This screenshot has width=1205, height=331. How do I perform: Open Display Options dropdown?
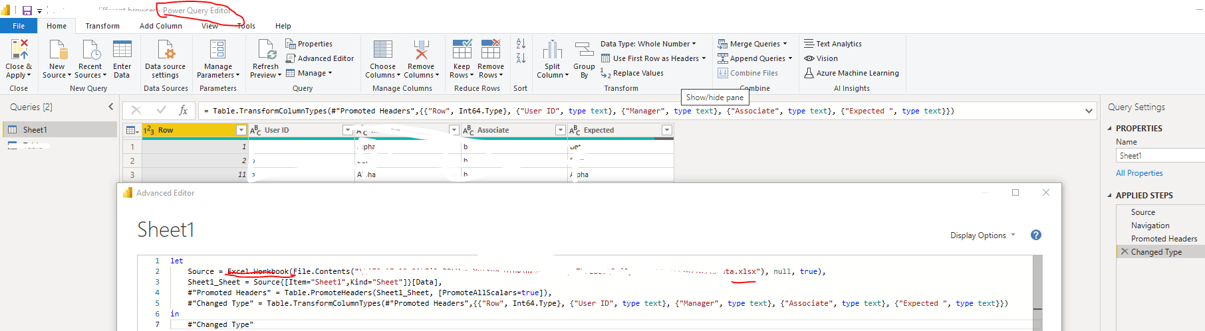coord(982,235)
